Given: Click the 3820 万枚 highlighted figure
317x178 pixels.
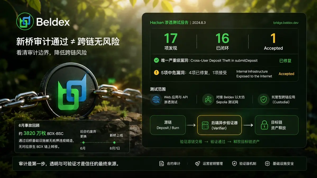Looking at the screenshot, I should [35, 133].
